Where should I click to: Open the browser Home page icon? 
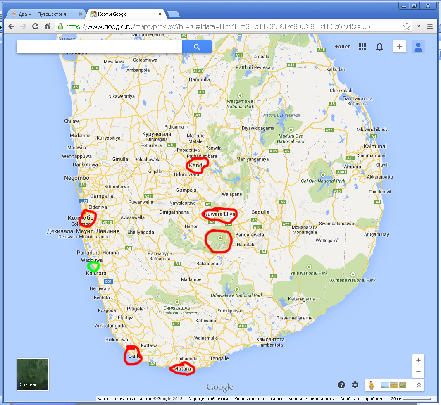47,26
